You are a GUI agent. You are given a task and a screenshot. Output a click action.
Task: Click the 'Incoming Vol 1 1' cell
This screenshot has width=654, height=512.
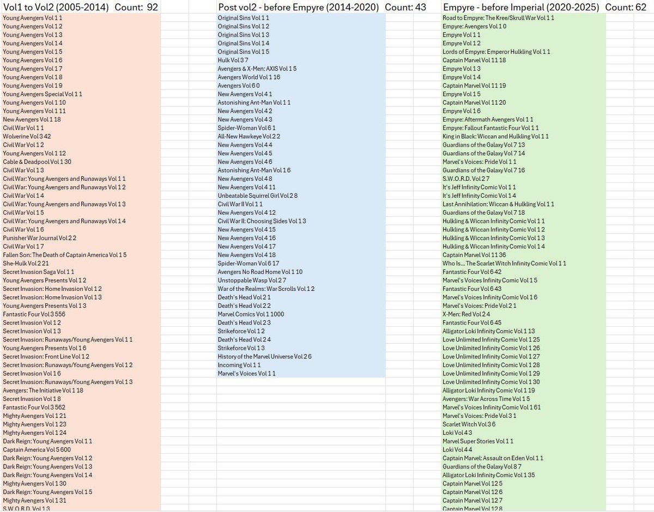tap(239, 365)
